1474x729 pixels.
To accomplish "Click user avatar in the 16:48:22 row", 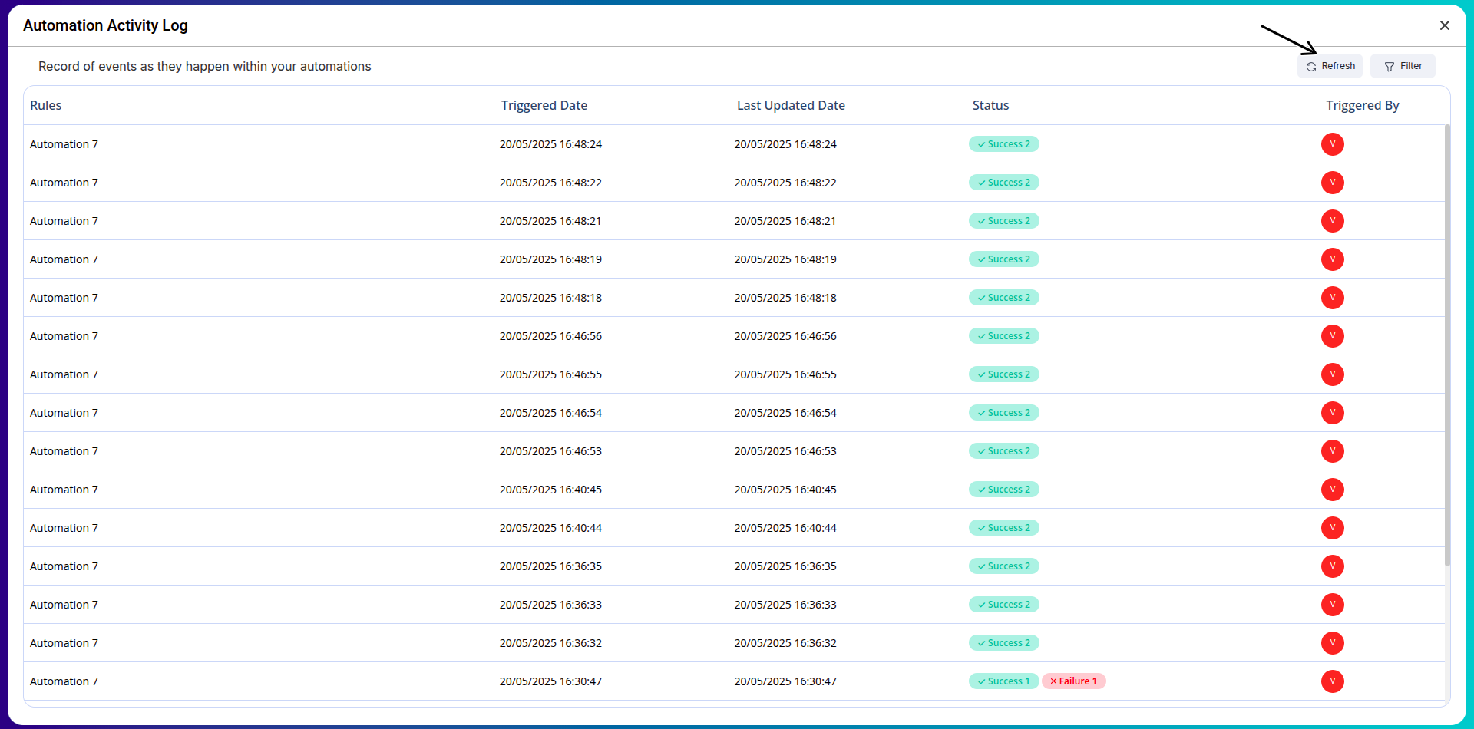I will 1332,183.
